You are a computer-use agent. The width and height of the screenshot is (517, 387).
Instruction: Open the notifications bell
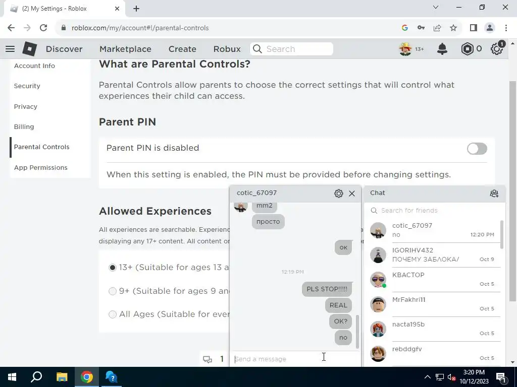pos(442,49)
